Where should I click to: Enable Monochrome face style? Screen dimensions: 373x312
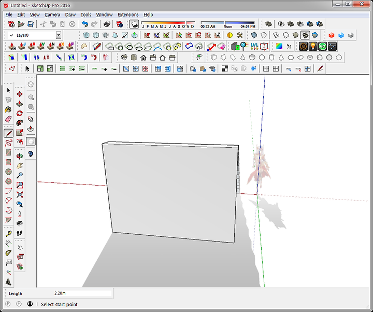315,35
